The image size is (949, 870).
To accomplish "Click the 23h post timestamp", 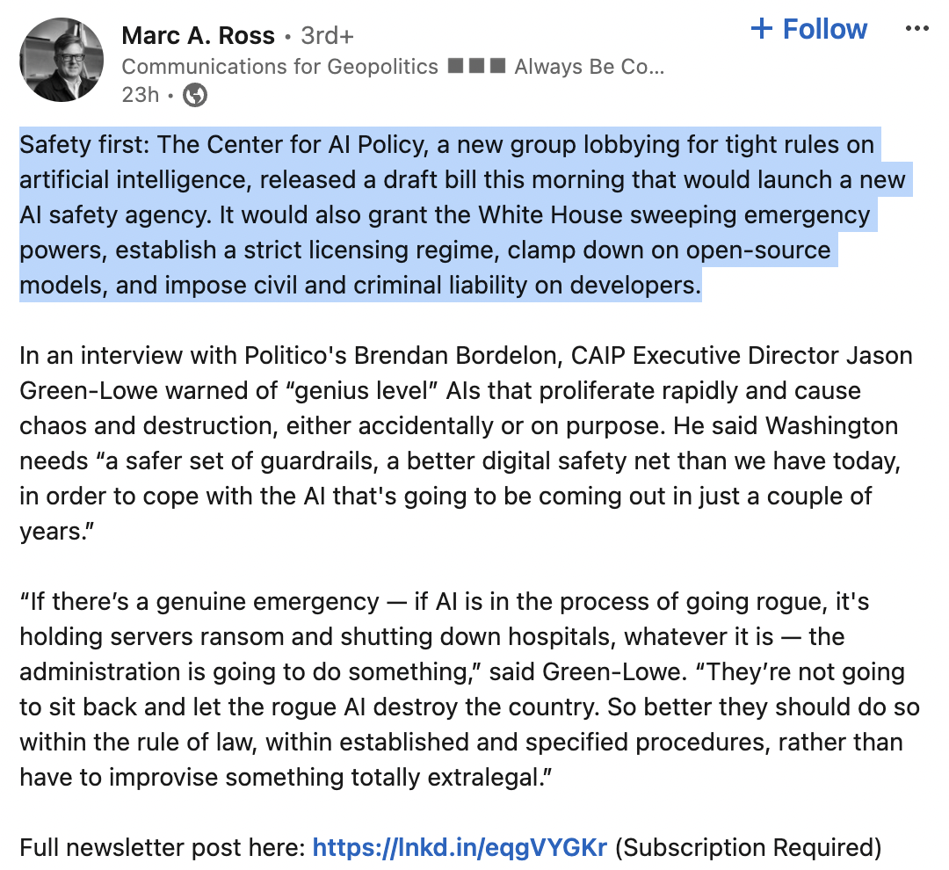I will pos(140,94).
